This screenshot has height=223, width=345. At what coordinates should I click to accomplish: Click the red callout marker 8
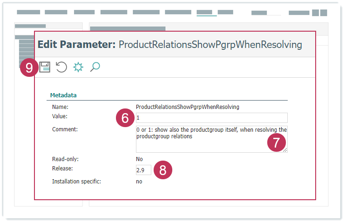(163, 170)
